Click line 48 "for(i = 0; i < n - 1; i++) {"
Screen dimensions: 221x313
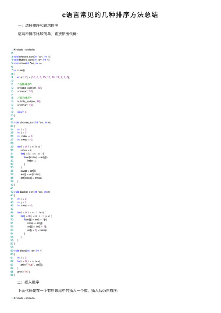pyautogui.click(x=31, y=212)
